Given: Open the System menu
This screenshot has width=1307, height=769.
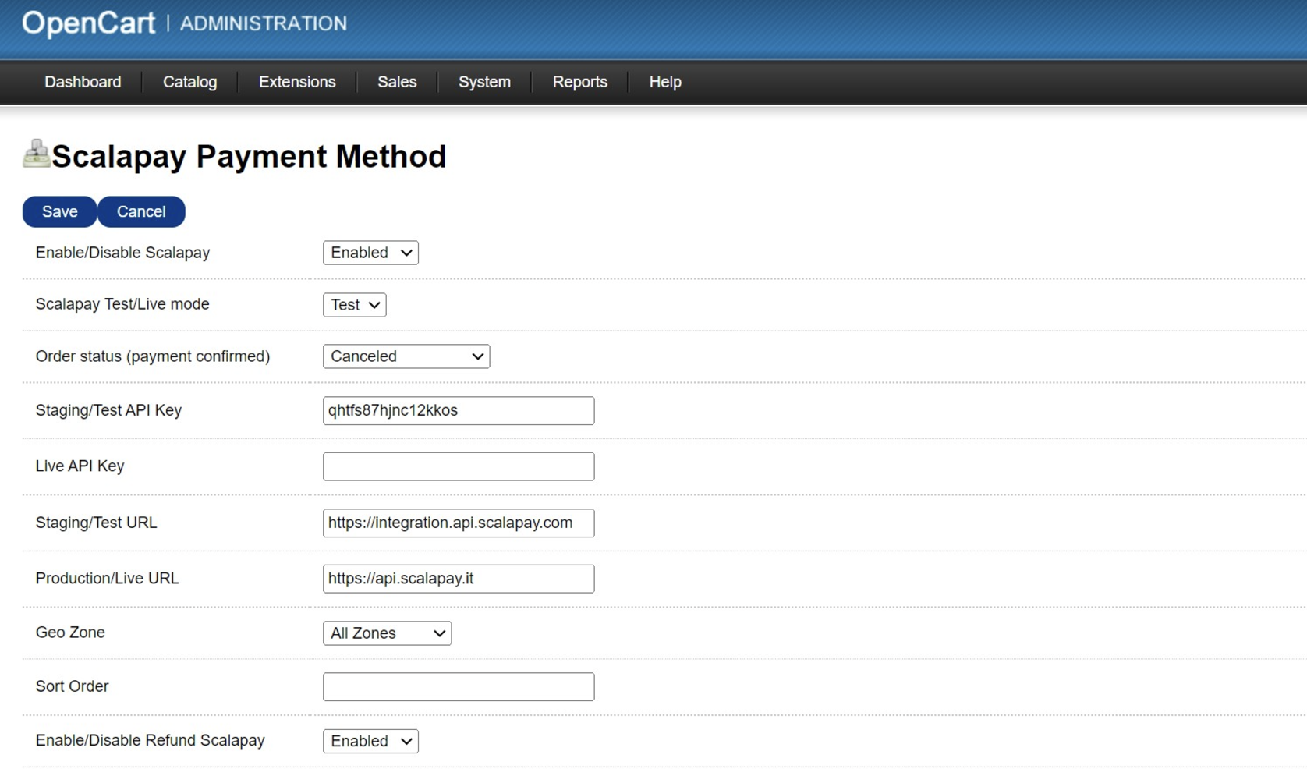Looking at the screenshot, I should pos(484,82).
